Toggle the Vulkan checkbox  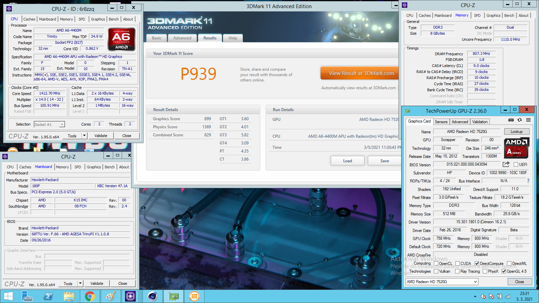436,271
